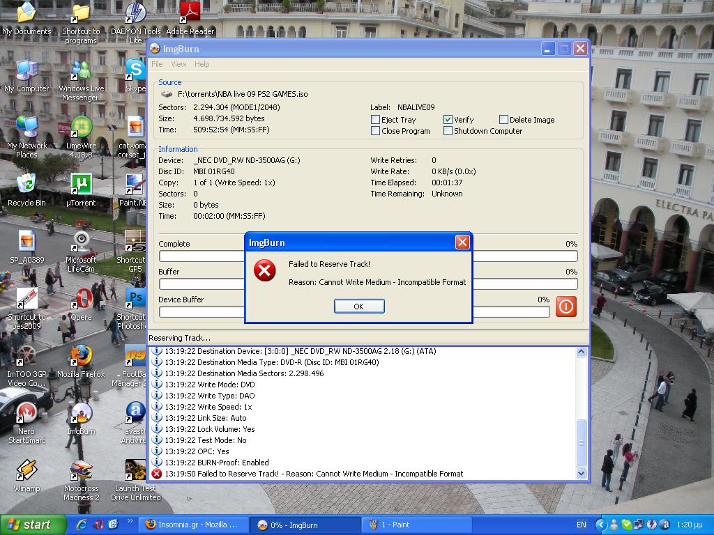Image resolution: width=714 pixels, height=535 pixels.
Task: Open Winamp desktop icon
Action: pyautogui.click(x=26, y=476)
